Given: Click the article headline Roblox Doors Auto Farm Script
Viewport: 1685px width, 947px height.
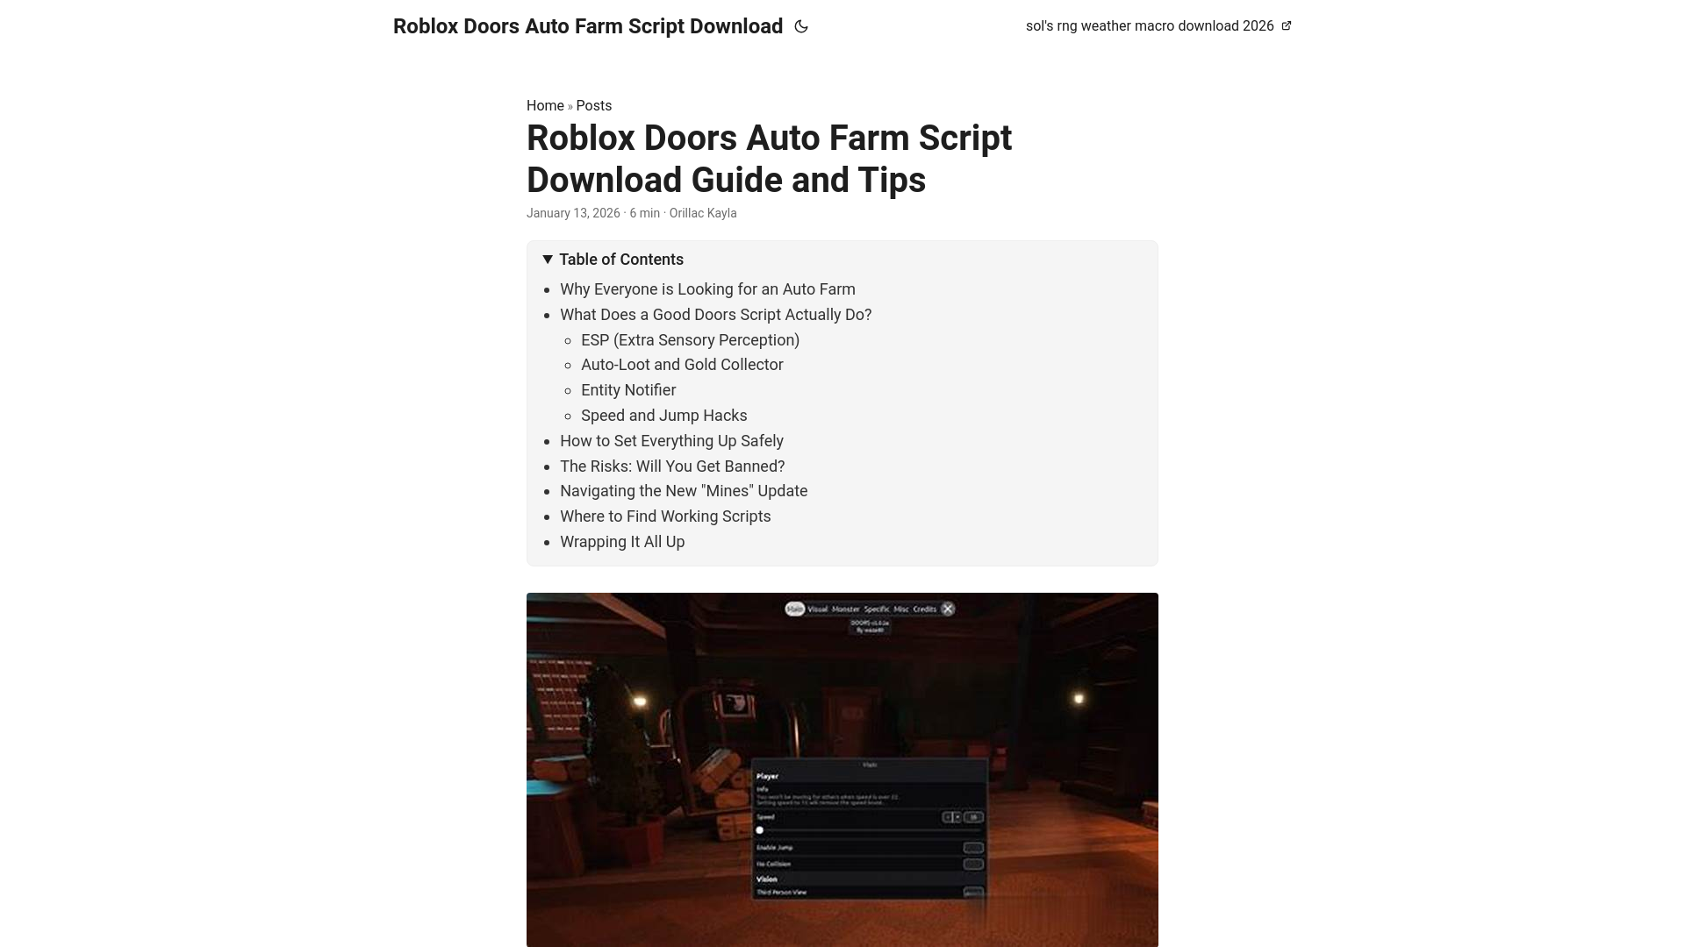Looking at the screenshot, I should 769,159.
